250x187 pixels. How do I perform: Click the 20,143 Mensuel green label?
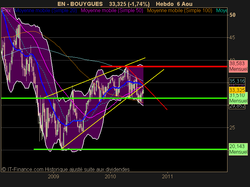pos(238,149)
